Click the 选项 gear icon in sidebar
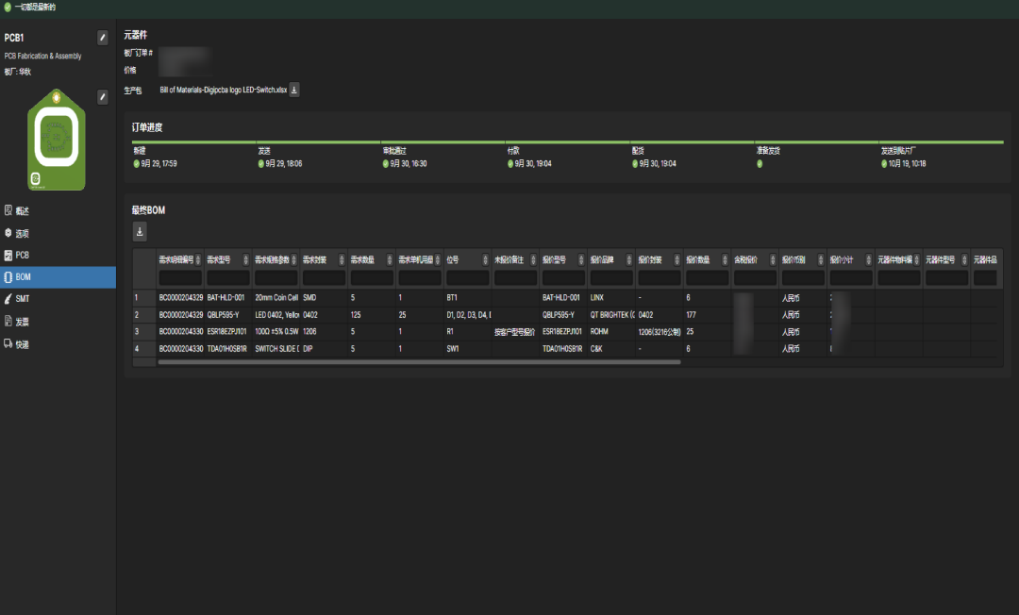The width and height of the screenshot is (1019, 615). (x=8, y=232)
